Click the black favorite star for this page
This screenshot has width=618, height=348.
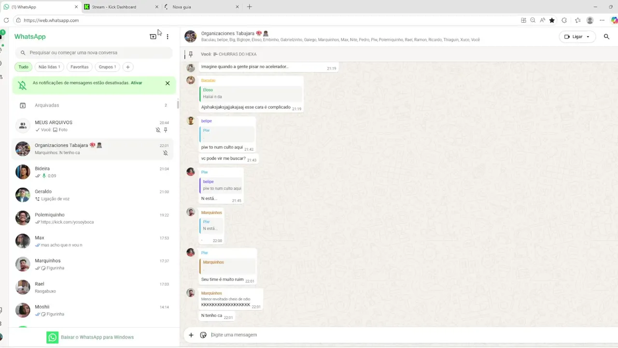click(x=552, y=20)
